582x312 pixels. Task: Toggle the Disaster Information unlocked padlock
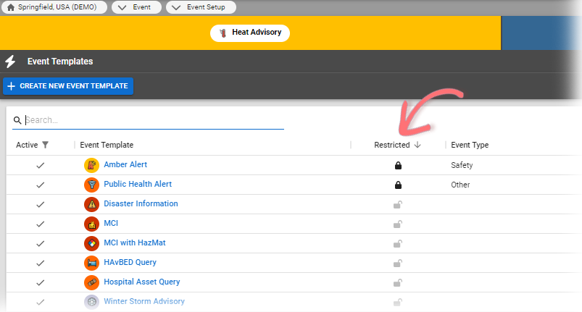pyautogui.click(x=398, y=205)
